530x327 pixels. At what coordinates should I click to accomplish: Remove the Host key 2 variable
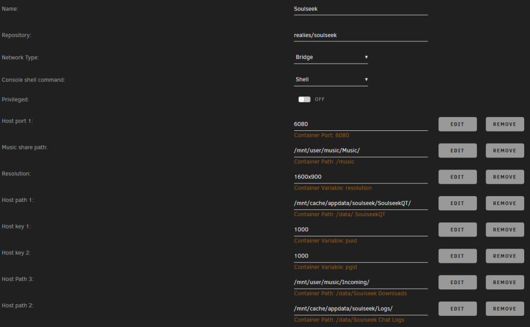(505, 256)
